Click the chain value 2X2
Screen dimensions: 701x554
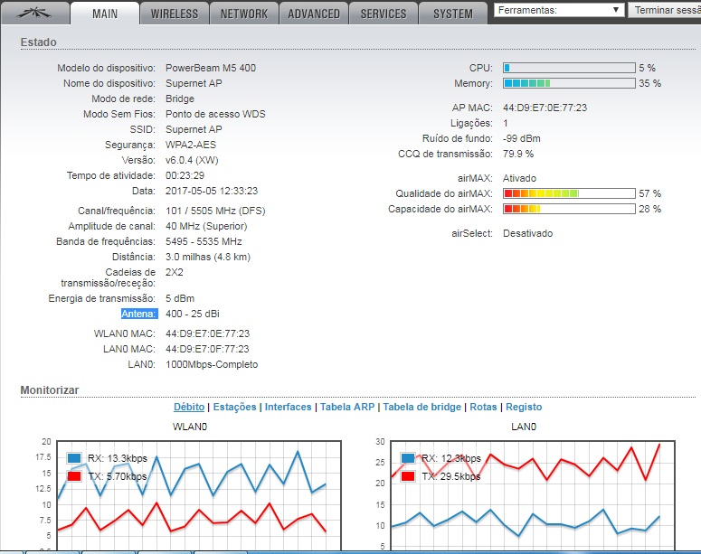[175, 272]
